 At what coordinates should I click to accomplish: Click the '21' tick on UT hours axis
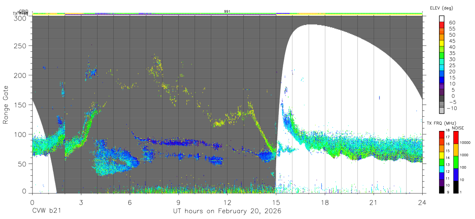click(x=374, y=202)
